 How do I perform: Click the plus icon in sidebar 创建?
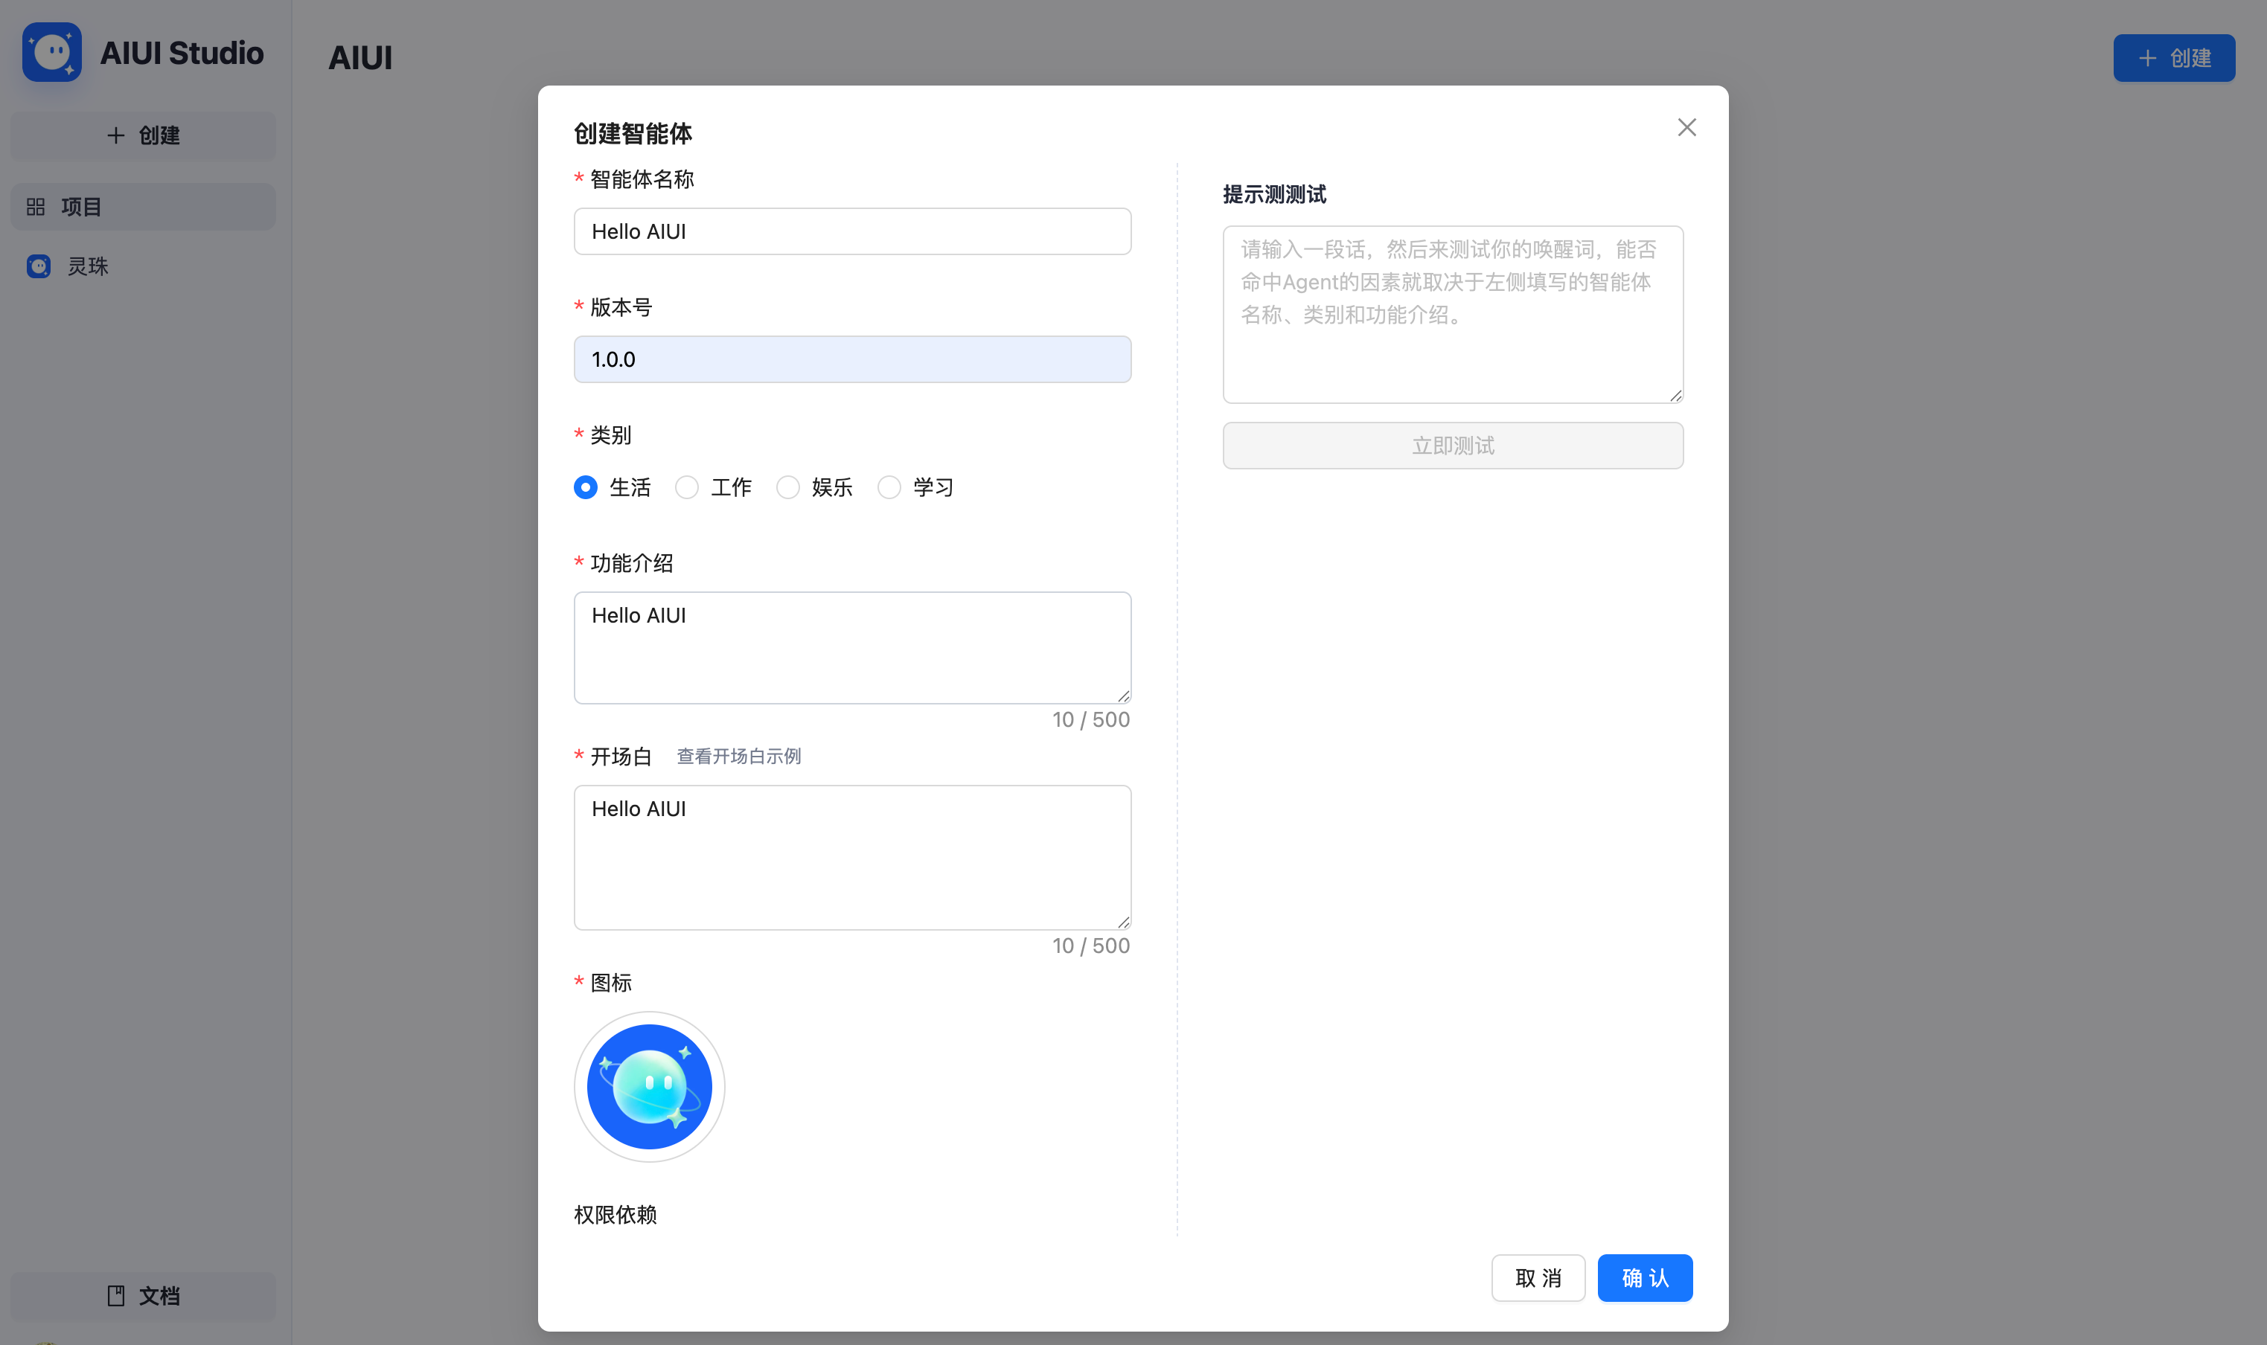point(116,136)
